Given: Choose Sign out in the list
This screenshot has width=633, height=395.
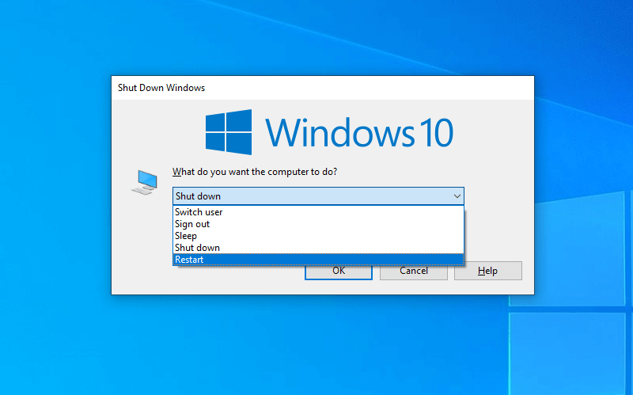Looking at the screenshot, I should (x=318, y=224).
